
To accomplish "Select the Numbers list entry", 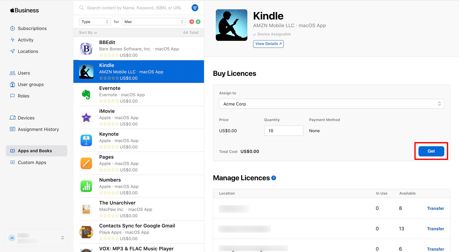I will [x=139, y=186].
